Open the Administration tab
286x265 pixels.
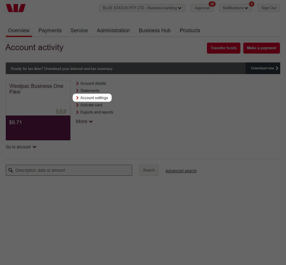point(113,30)
